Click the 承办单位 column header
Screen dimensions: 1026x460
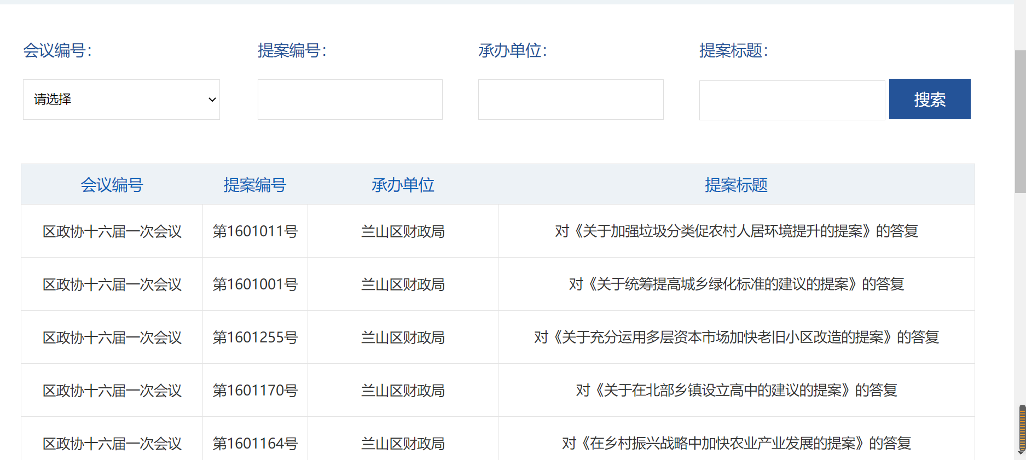403,185
